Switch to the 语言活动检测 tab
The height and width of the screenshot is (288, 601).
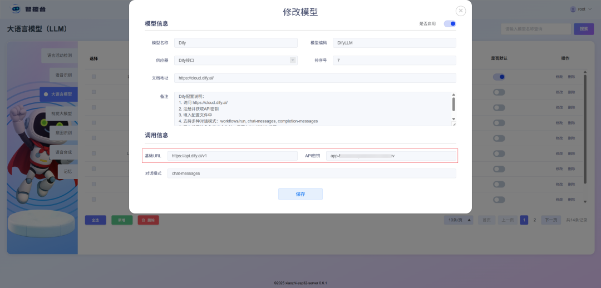click(x=60, y=56)
